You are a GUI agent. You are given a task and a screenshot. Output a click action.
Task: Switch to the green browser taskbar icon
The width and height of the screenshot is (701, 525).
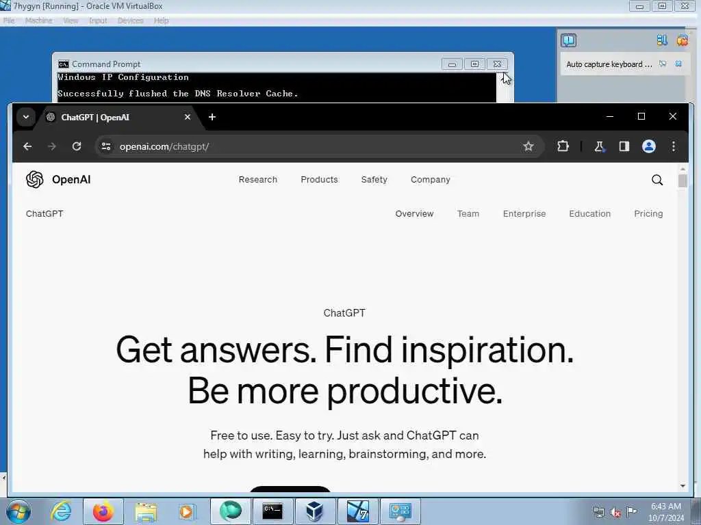(x=231, y=511)
